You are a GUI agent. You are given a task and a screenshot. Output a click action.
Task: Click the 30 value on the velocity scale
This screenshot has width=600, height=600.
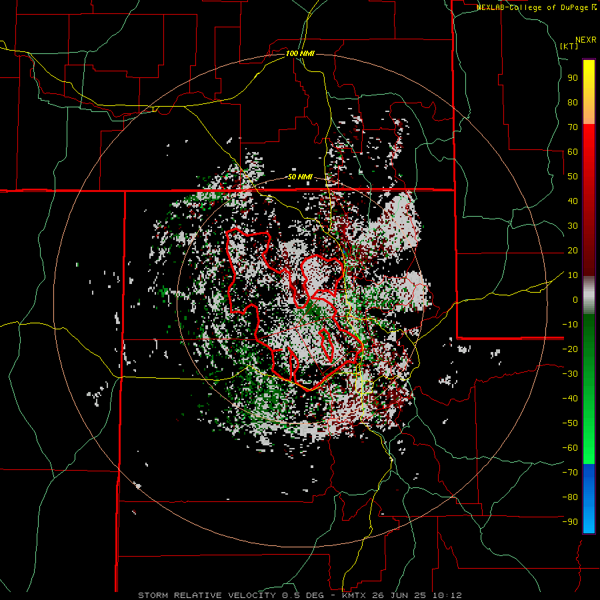pos(573,226)
